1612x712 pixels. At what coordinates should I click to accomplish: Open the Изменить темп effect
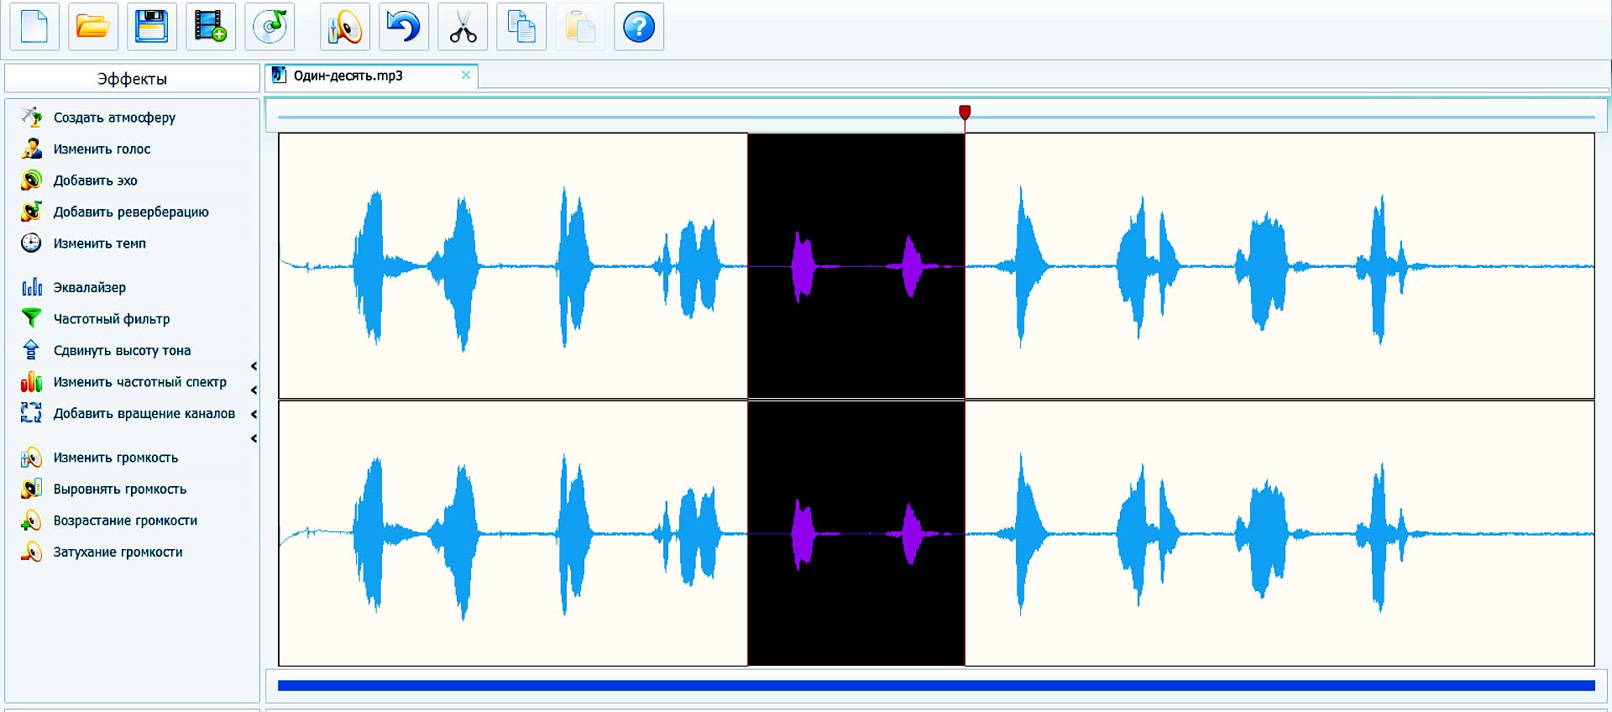click(x=99, y=243)
